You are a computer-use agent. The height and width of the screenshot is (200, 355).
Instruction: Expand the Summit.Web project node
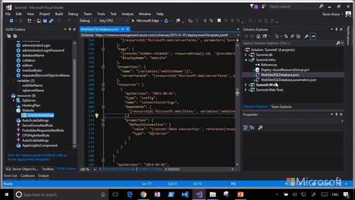246,85
